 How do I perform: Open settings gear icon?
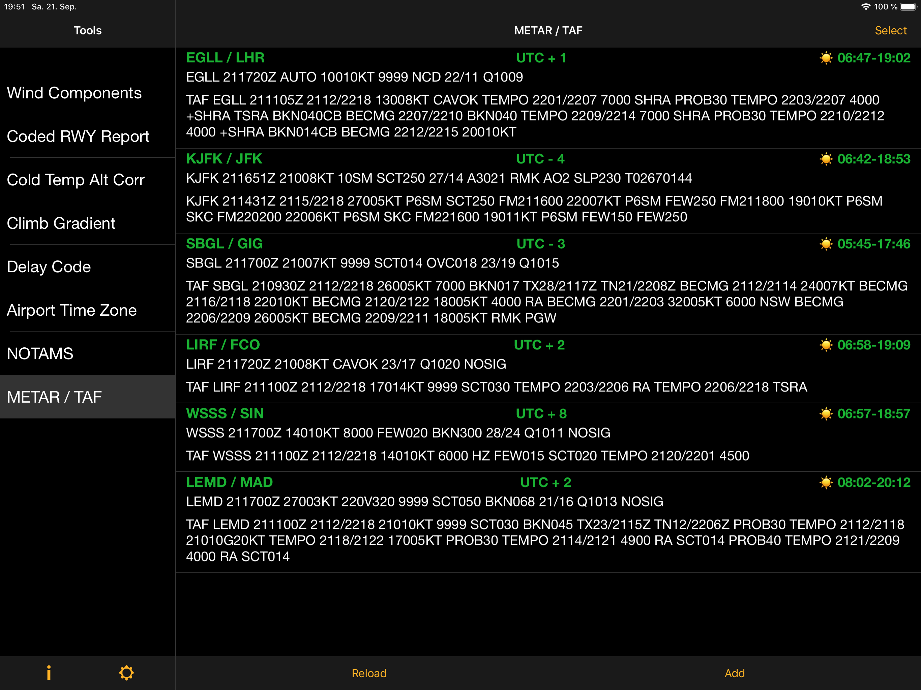[x=126, y=673]
